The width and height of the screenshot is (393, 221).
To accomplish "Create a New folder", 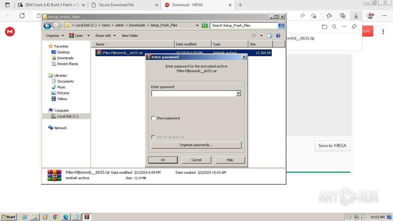I will pyautogui.click(x=130, y=36).
